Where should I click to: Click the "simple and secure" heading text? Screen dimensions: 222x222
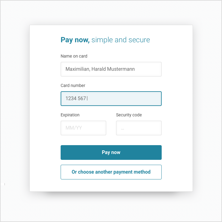tap(121, 40)
